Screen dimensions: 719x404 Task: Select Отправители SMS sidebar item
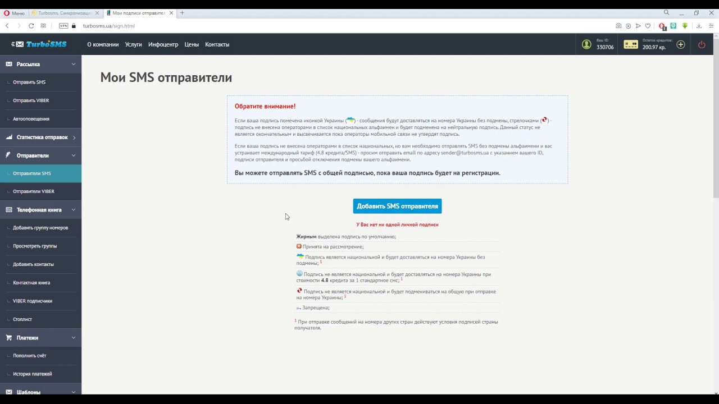click(40, 173)
